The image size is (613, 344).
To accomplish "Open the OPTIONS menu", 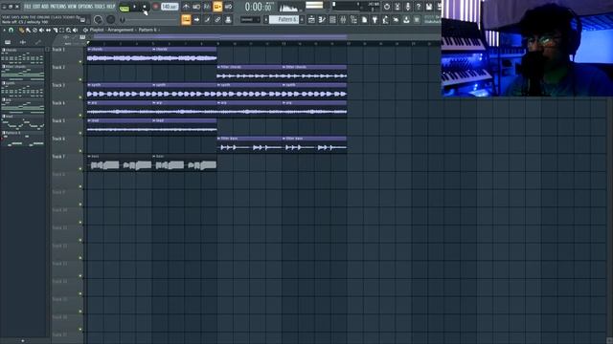I will tap(86, 7).
